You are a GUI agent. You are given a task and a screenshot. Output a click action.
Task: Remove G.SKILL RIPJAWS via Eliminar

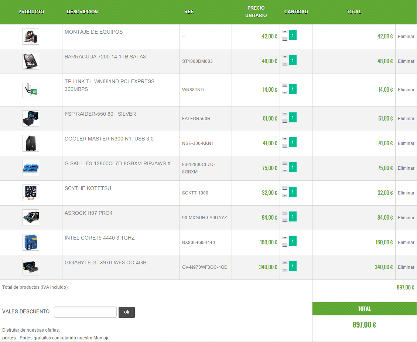pyautogui.click(x=406, y=168)
